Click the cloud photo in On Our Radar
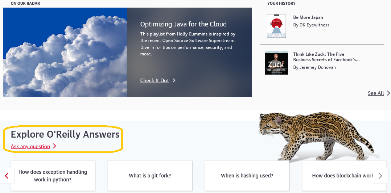 [x=65, y=52]
